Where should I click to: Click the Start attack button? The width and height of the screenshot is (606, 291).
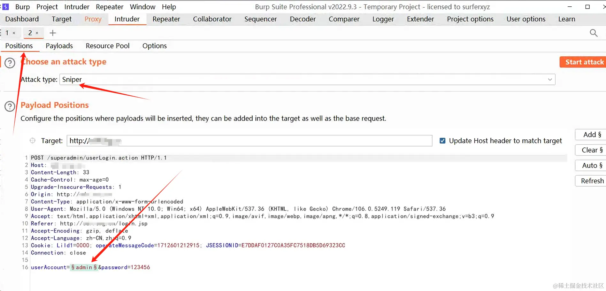click(x=583, y=62)
